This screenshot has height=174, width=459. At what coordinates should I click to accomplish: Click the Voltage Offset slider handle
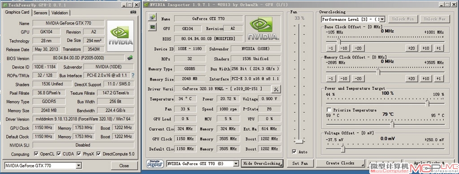click(343, 149)
